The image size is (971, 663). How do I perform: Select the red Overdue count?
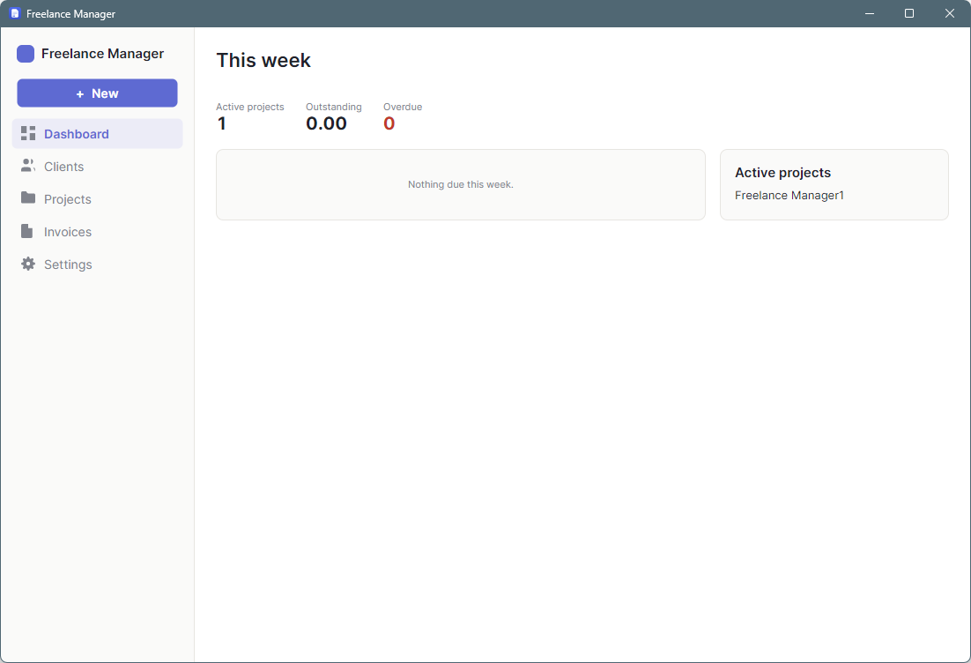389,123
